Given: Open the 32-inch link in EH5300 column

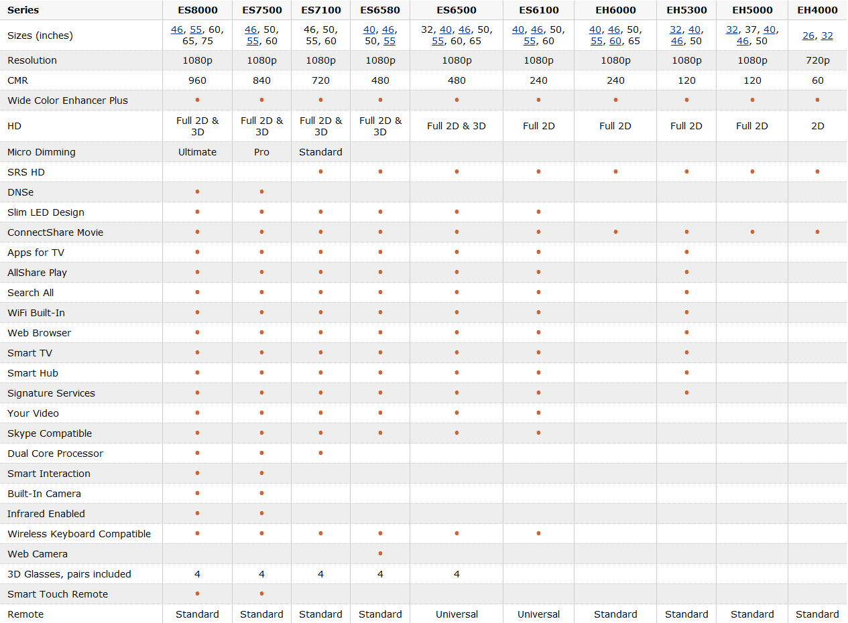Looking at the screenshot, I should point(676,29).
